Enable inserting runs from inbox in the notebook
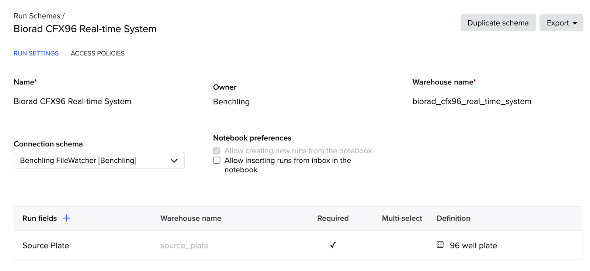Screen dimensions: 590x271 [217, 160]
